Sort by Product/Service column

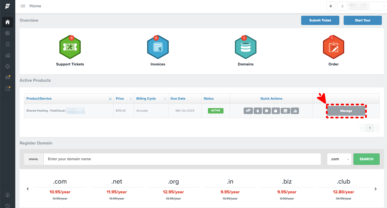pos(69,99)
